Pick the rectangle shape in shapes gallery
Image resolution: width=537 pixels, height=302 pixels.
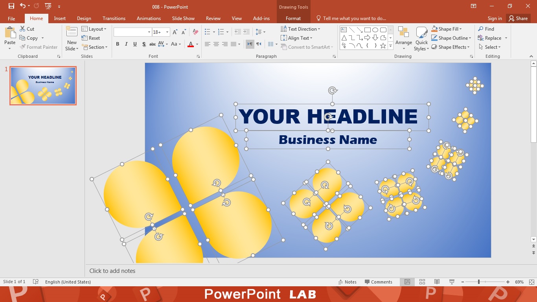[x=367, y=30]
